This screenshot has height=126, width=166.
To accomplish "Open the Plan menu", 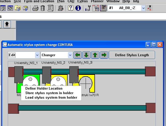I will pyautogui.click(x=61, y=1).
